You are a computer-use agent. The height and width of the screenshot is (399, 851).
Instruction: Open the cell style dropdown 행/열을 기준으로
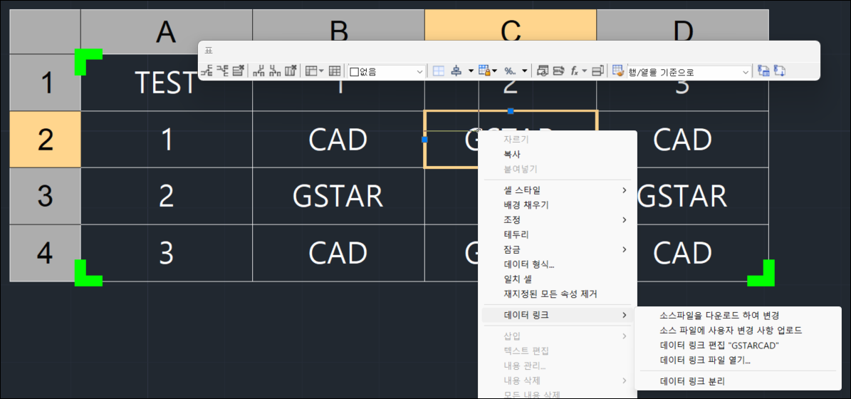point(688,71)
